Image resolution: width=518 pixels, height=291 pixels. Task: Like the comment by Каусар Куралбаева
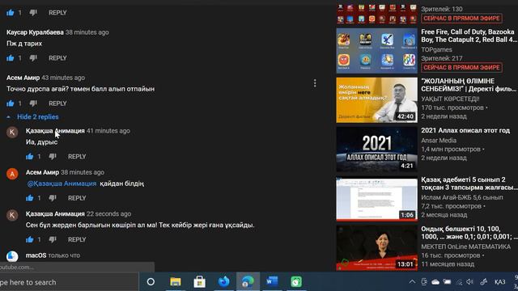(x=11, y=58)
